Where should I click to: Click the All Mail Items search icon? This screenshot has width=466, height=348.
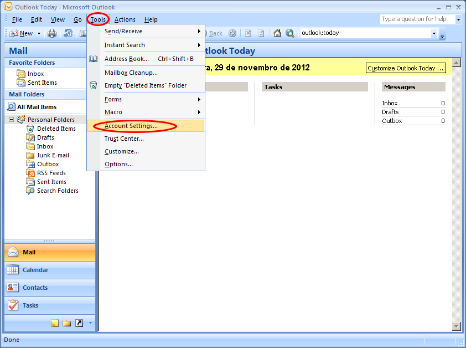pyautogui.click(x=11, y=106)
